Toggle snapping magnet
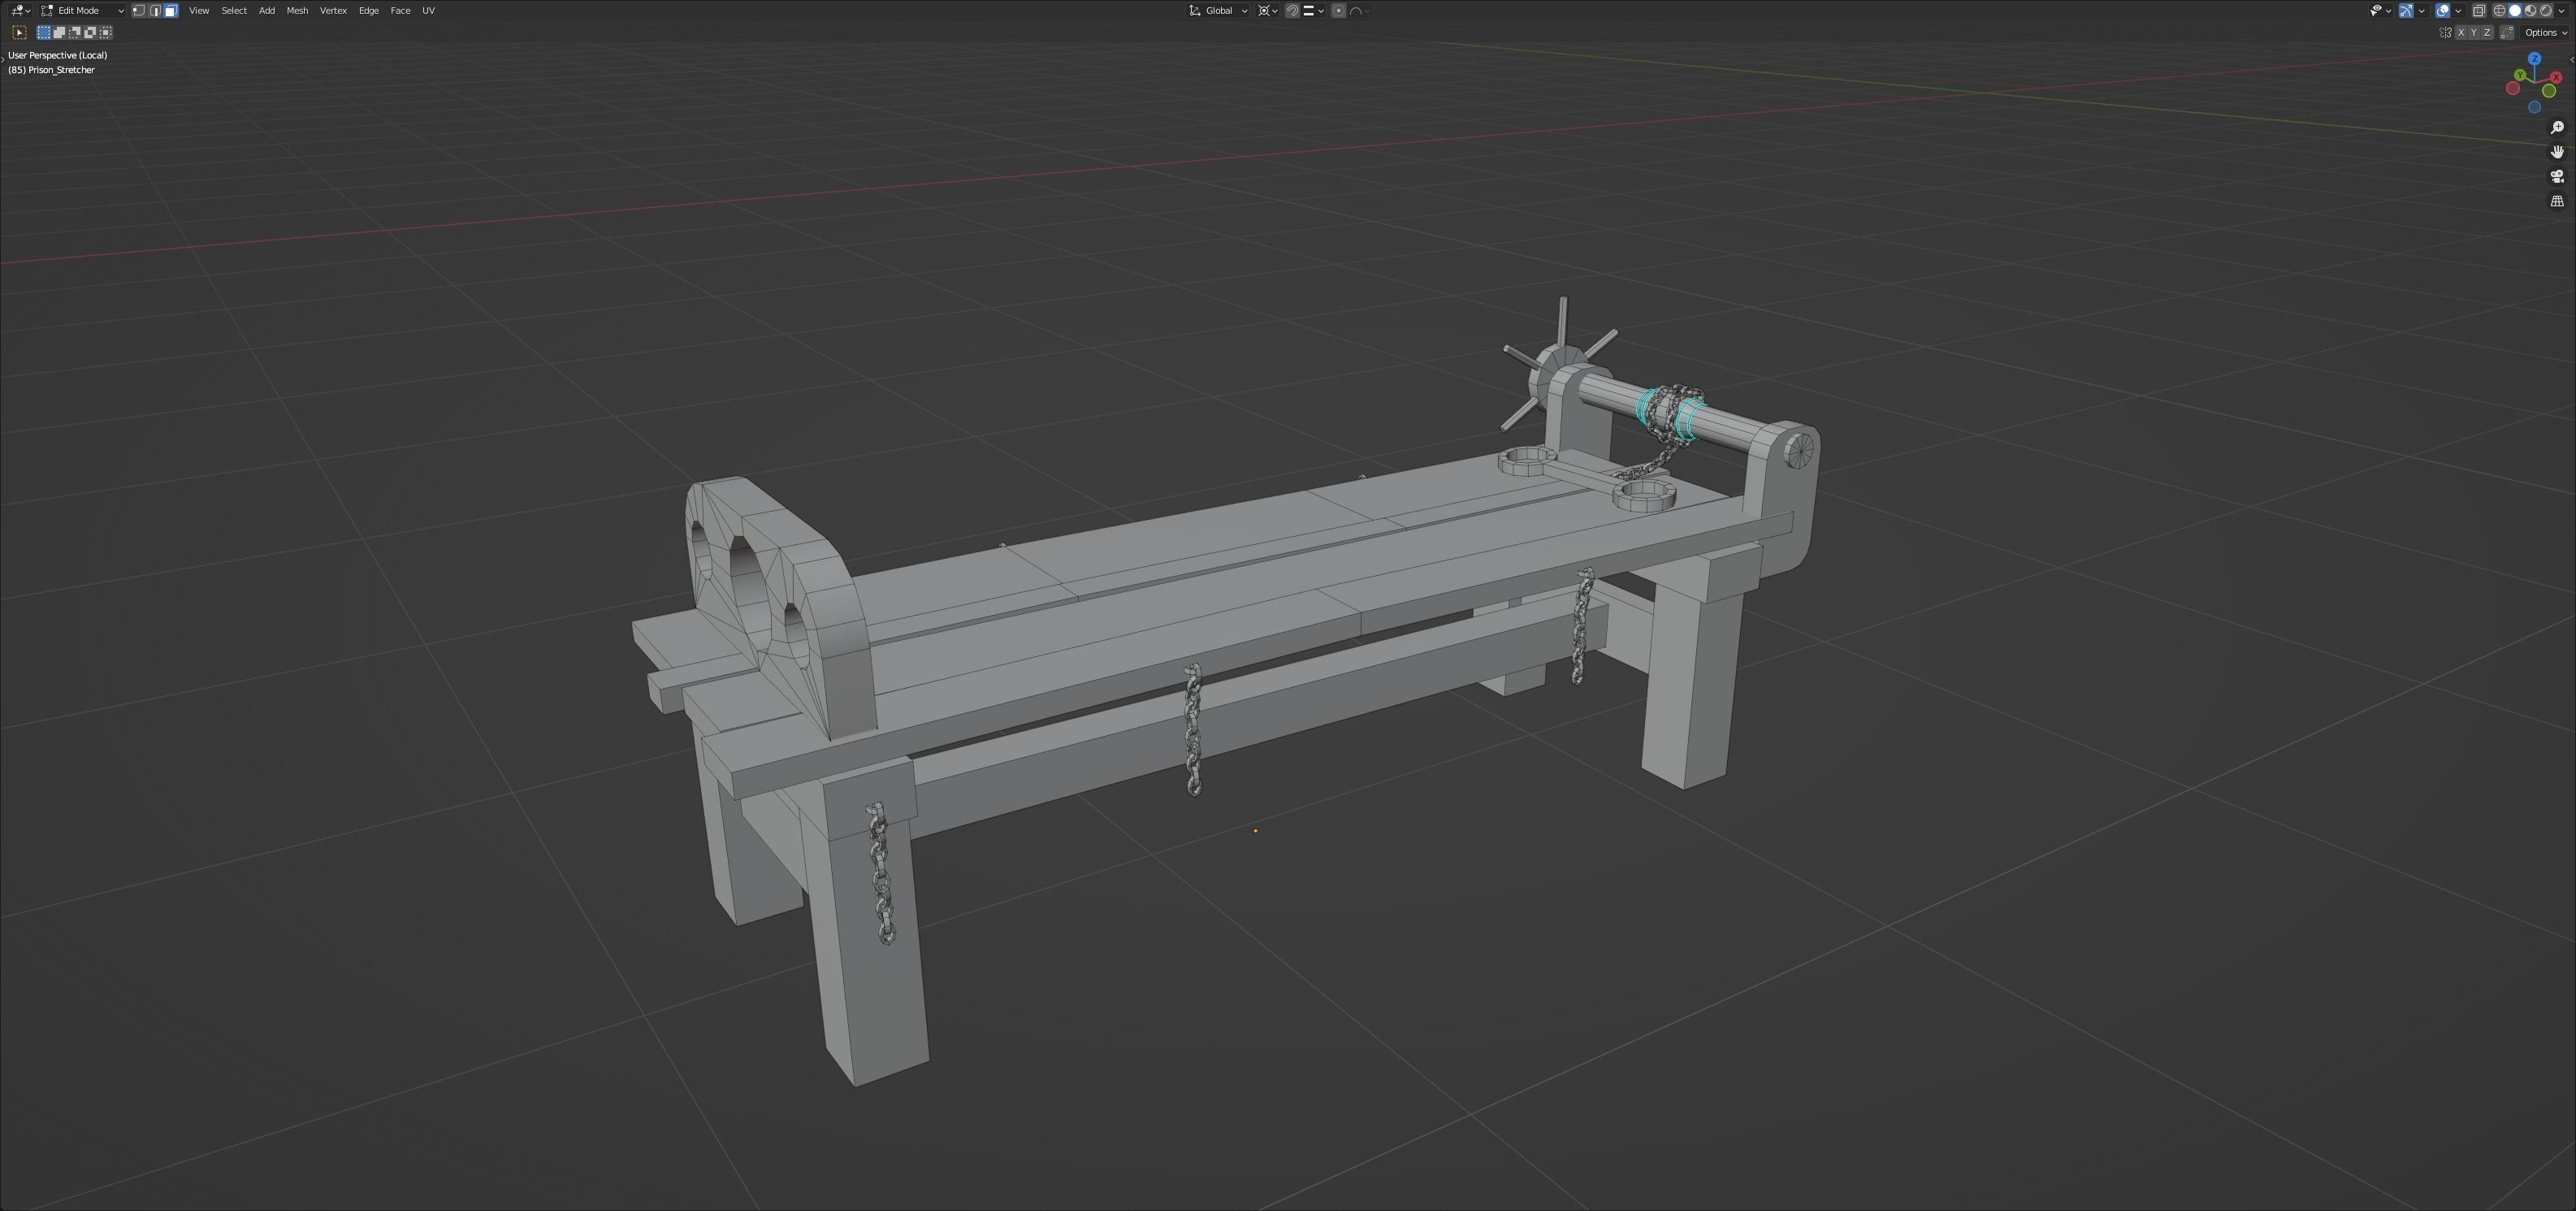Screen dimensions: 2576x1211 [x=1292, y=10]
